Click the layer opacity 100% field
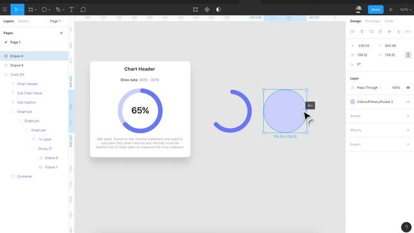This screenshot has width=414, height=233. (x=396, y=88)
